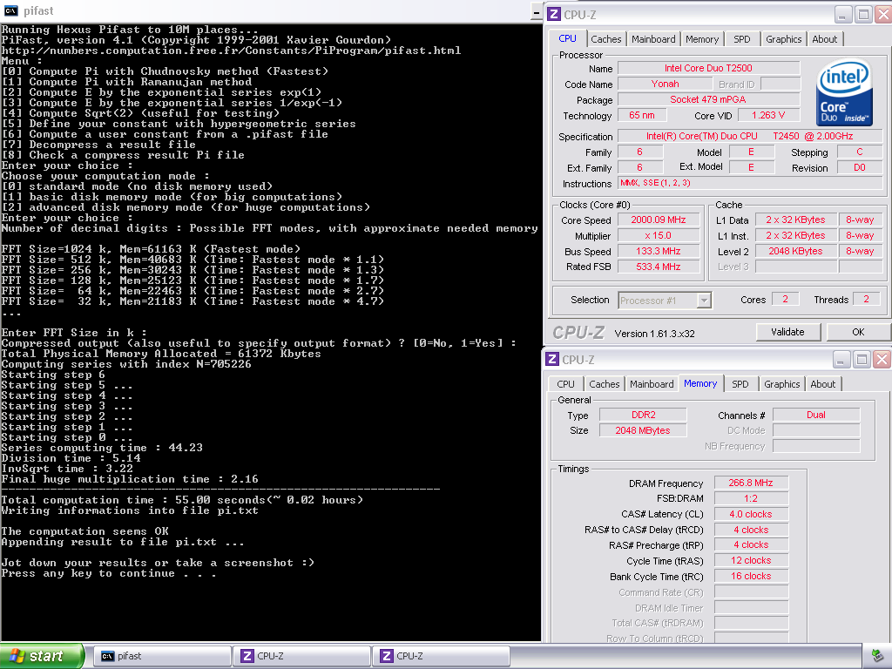The width and height of the screenshot is (892, 669).
Task: Click the Core VID value 1.263 V
Action: [x=768, y=116]
